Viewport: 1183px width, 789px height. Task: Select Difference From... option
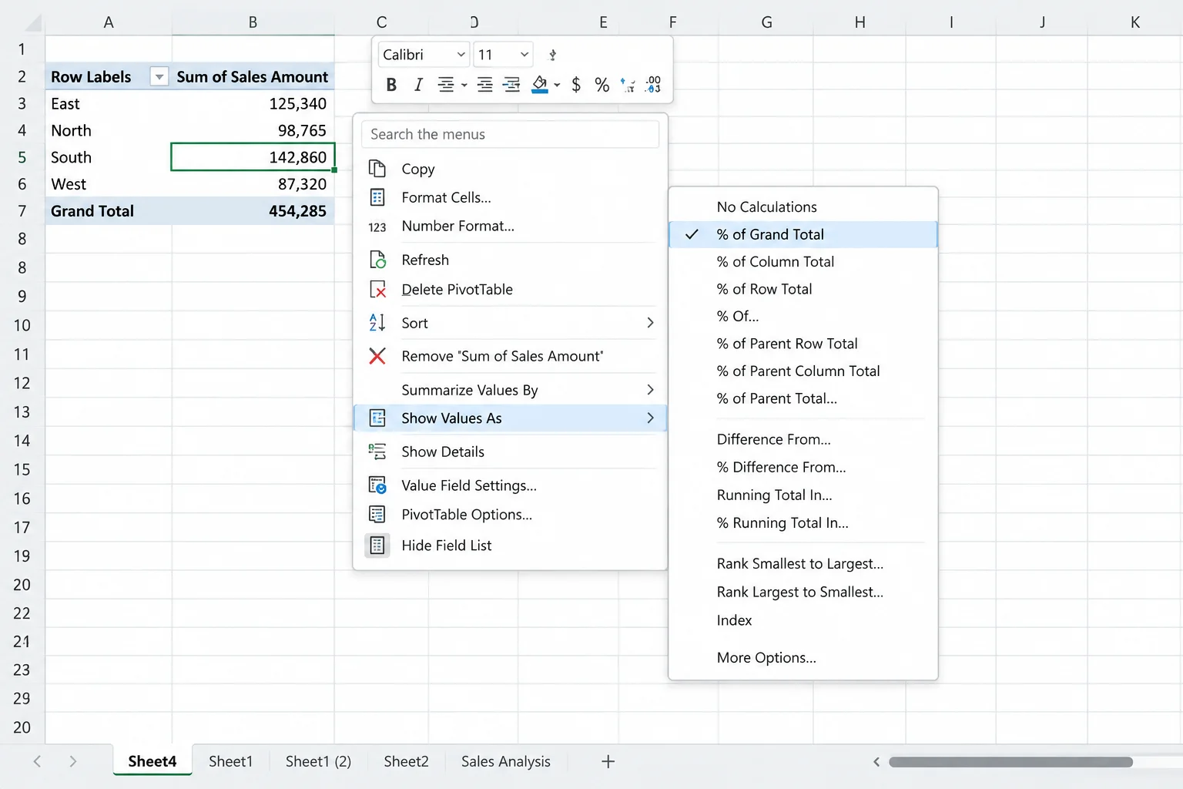coord(773,439)
